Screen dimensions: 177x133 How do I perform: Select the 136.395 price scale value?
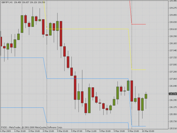(x=173, y=100)
